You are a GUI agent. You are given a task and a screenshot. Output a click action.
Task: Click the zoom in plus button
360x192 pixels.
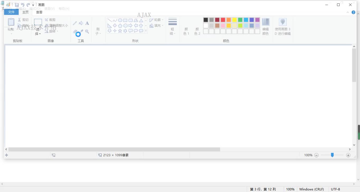[348, 155]
